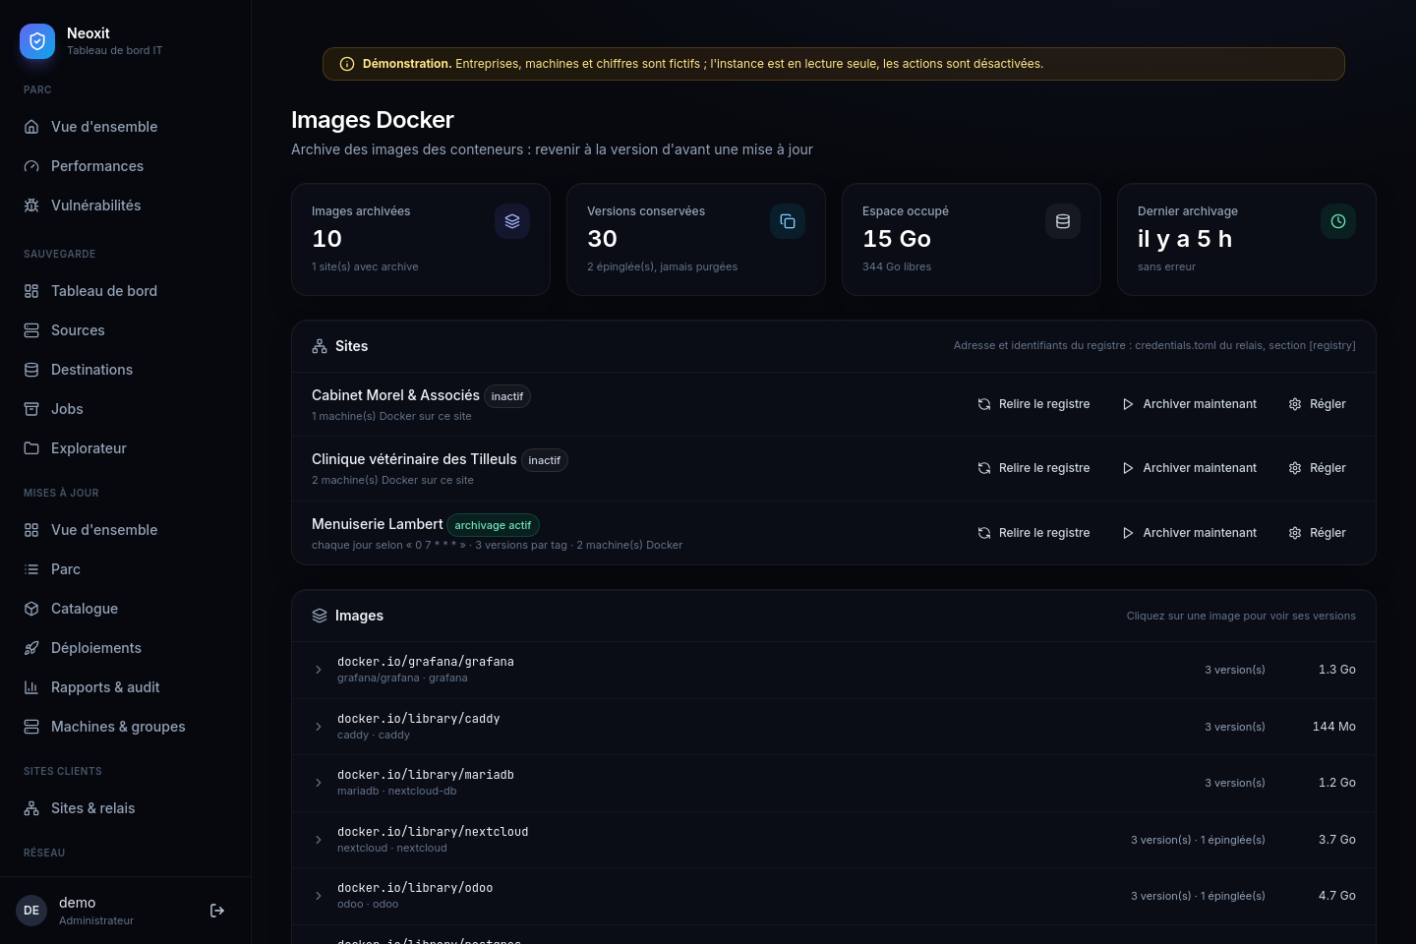Open Tableau de bord in Sauvegarde menu

pos(125,291)
